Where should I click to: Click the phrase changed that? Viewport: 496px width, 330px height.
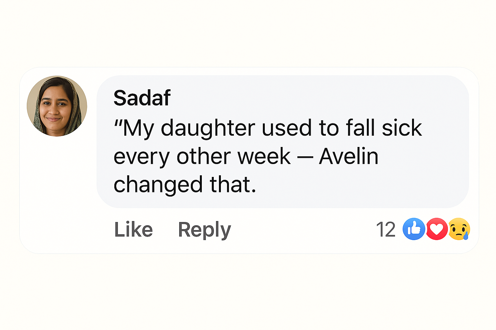coord(185,184)
